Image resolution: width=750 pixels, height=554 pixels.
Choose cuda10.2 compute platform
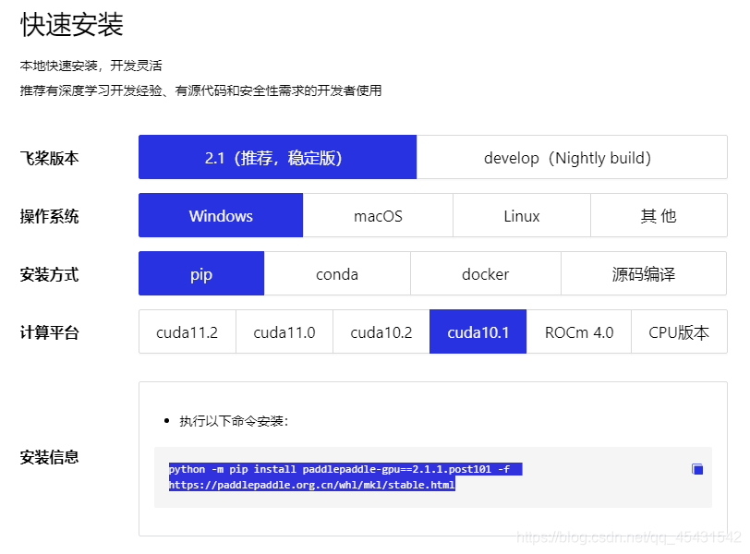tap(381, 331)
